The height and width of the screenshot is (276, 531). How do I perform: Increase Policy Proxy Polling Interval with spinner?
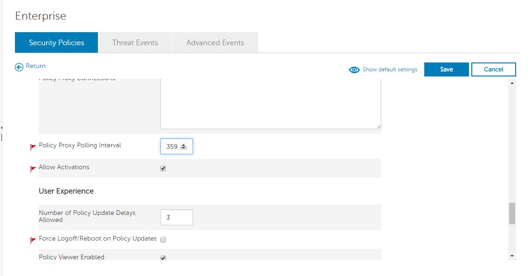[183, 145]
